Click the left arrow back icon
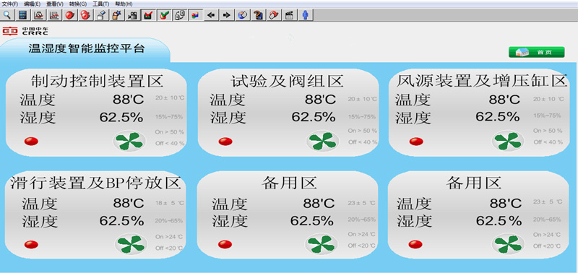This screenshot has width=578, height=273. pyautogui.click(x=211, y=15)
